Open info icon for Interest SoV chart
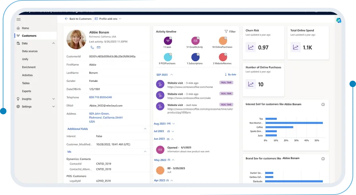 tap(323, 104)
